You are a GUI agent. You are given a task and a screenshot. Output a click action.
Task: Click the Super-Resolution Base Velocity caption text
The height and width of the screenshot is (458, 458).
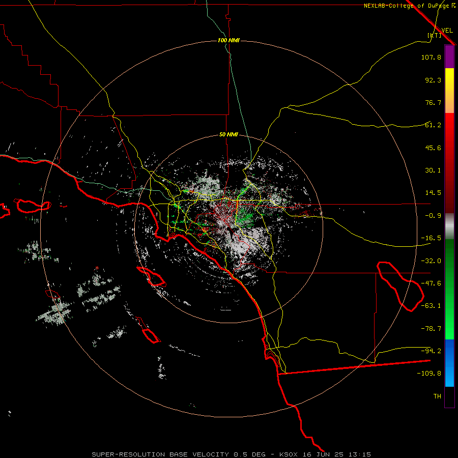[231, 454]
